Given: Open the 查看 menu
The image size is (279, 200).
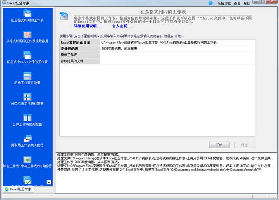Looking at the screenshot, I should 237,3.
